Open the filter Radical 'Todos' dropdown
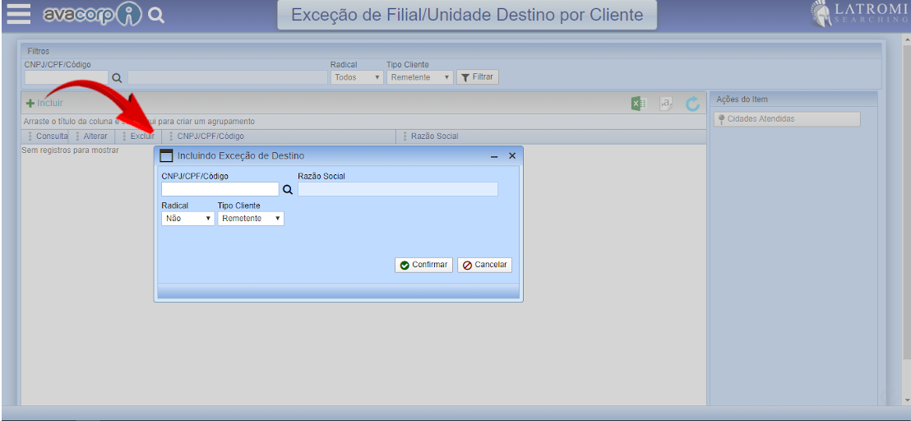The width and height of the screenshot is (911, 421). (x=357, y=77)
